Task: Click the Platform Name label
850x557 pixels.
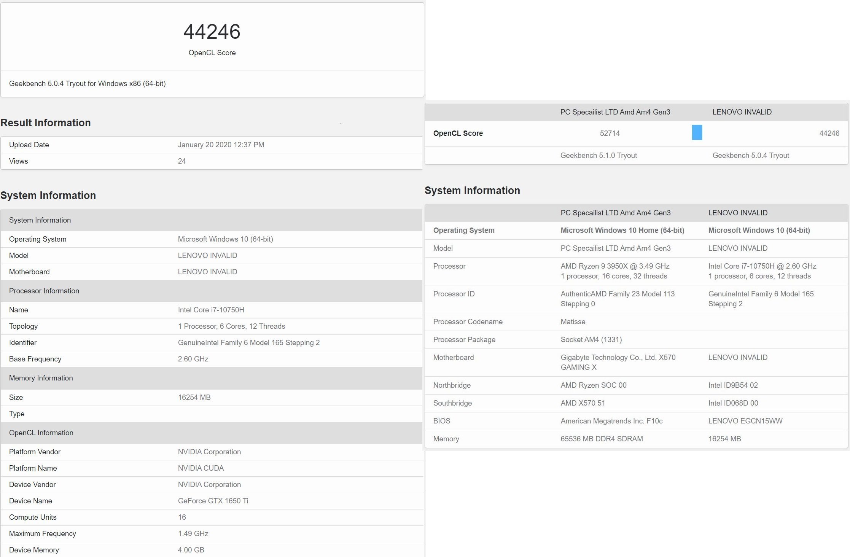Action: coord(33,468)
